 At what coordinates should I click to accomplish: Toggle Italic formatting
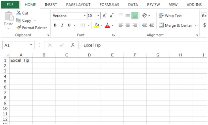[62, 25]
